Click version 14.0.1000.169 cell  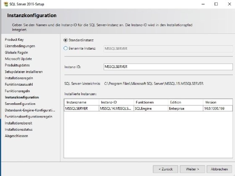point(218,109)
